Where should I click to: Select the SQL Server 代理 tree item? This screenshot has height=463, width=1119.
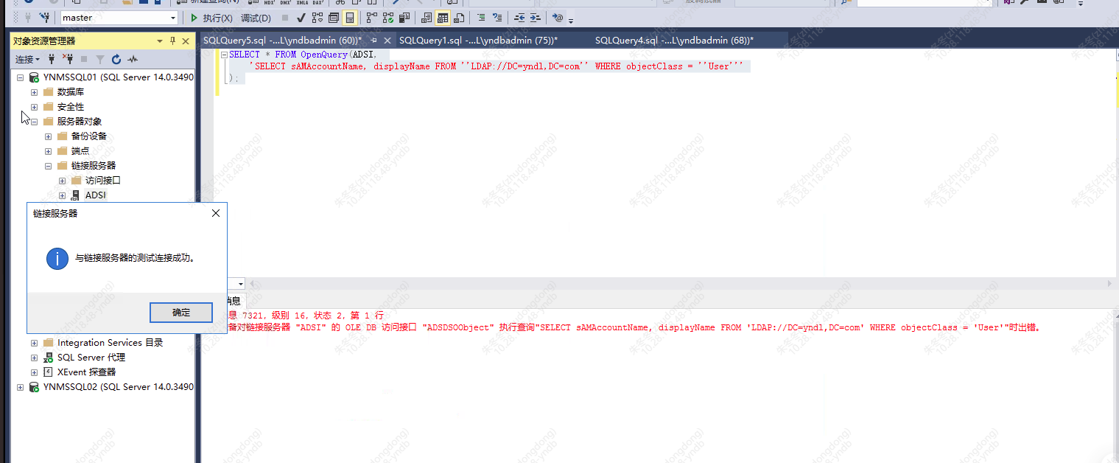pyautogui.click(x=91, y=358)
